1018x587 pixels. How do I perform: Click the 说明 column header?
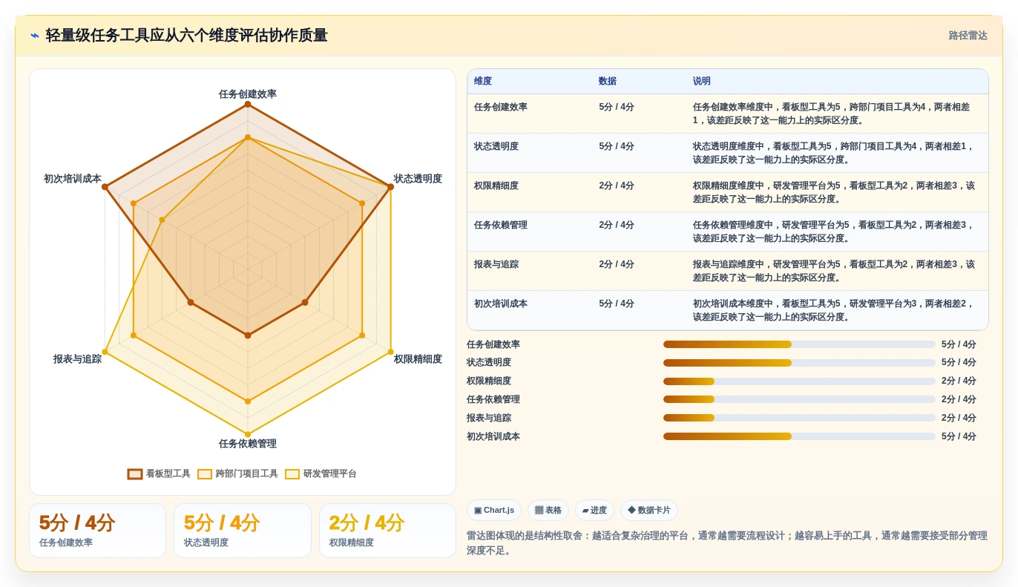(x=702, y=82)
